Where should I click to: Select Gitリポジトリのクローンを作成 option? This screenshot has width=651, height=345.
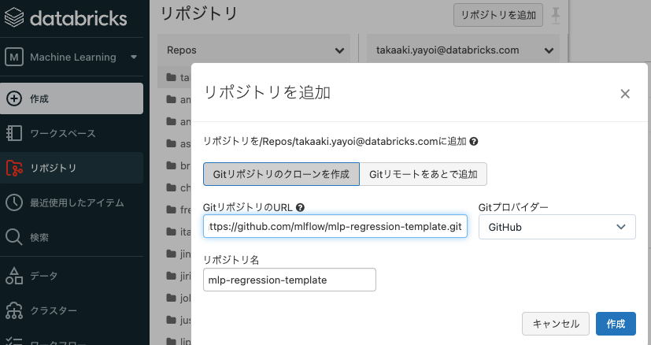tap(281, 174)
